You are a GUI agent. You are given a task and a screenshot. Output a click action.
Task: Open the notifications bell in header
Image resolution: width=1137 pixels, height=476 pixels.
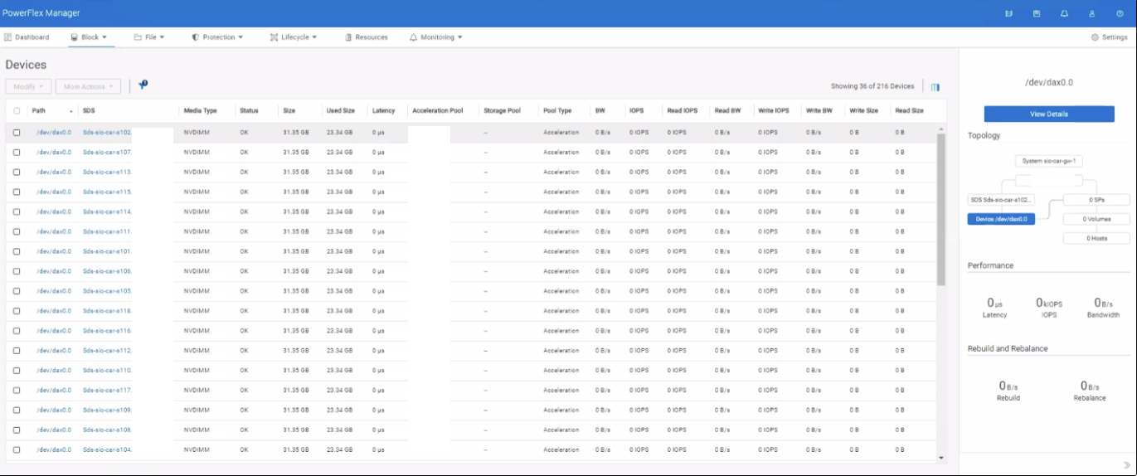(x=1064, y=14)
